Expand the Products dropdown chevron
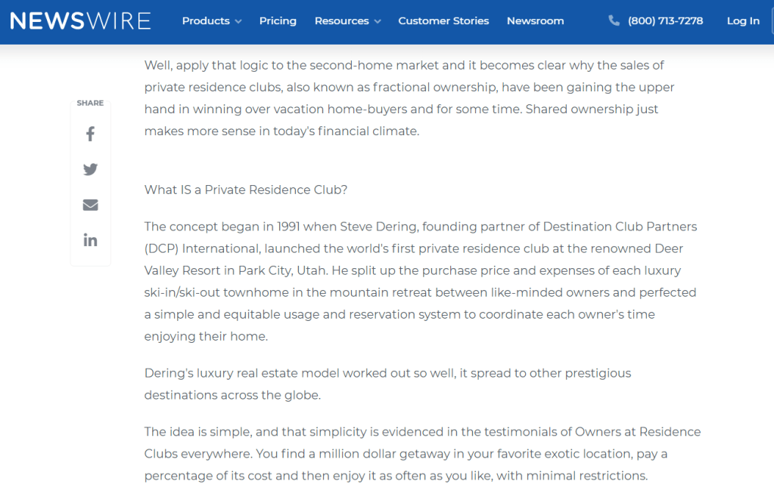 point(238,22)
